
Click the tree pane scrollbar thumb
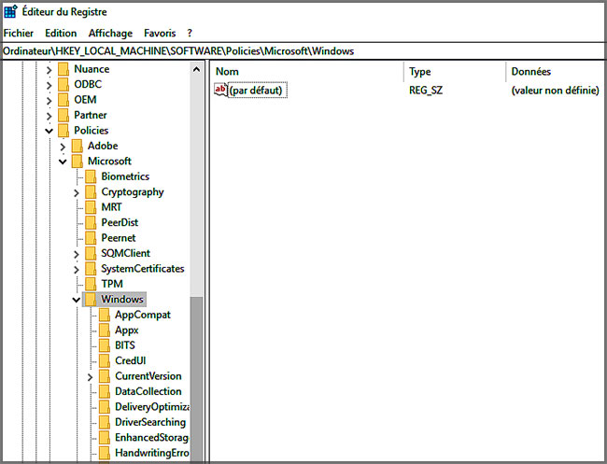(x=196, y=379)
